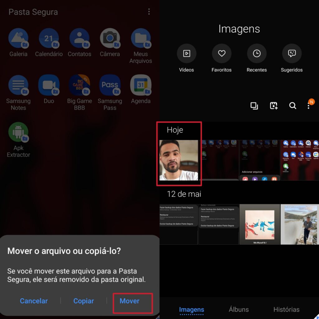Image resolution: width=319 pixels, height=319 pixels.
Task: Open the Duo video call app
Action: coord(49,85)
